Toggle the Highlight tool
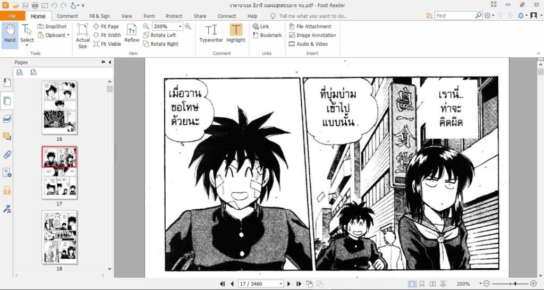Screen dimensions: 544x290 pos(236,33)
